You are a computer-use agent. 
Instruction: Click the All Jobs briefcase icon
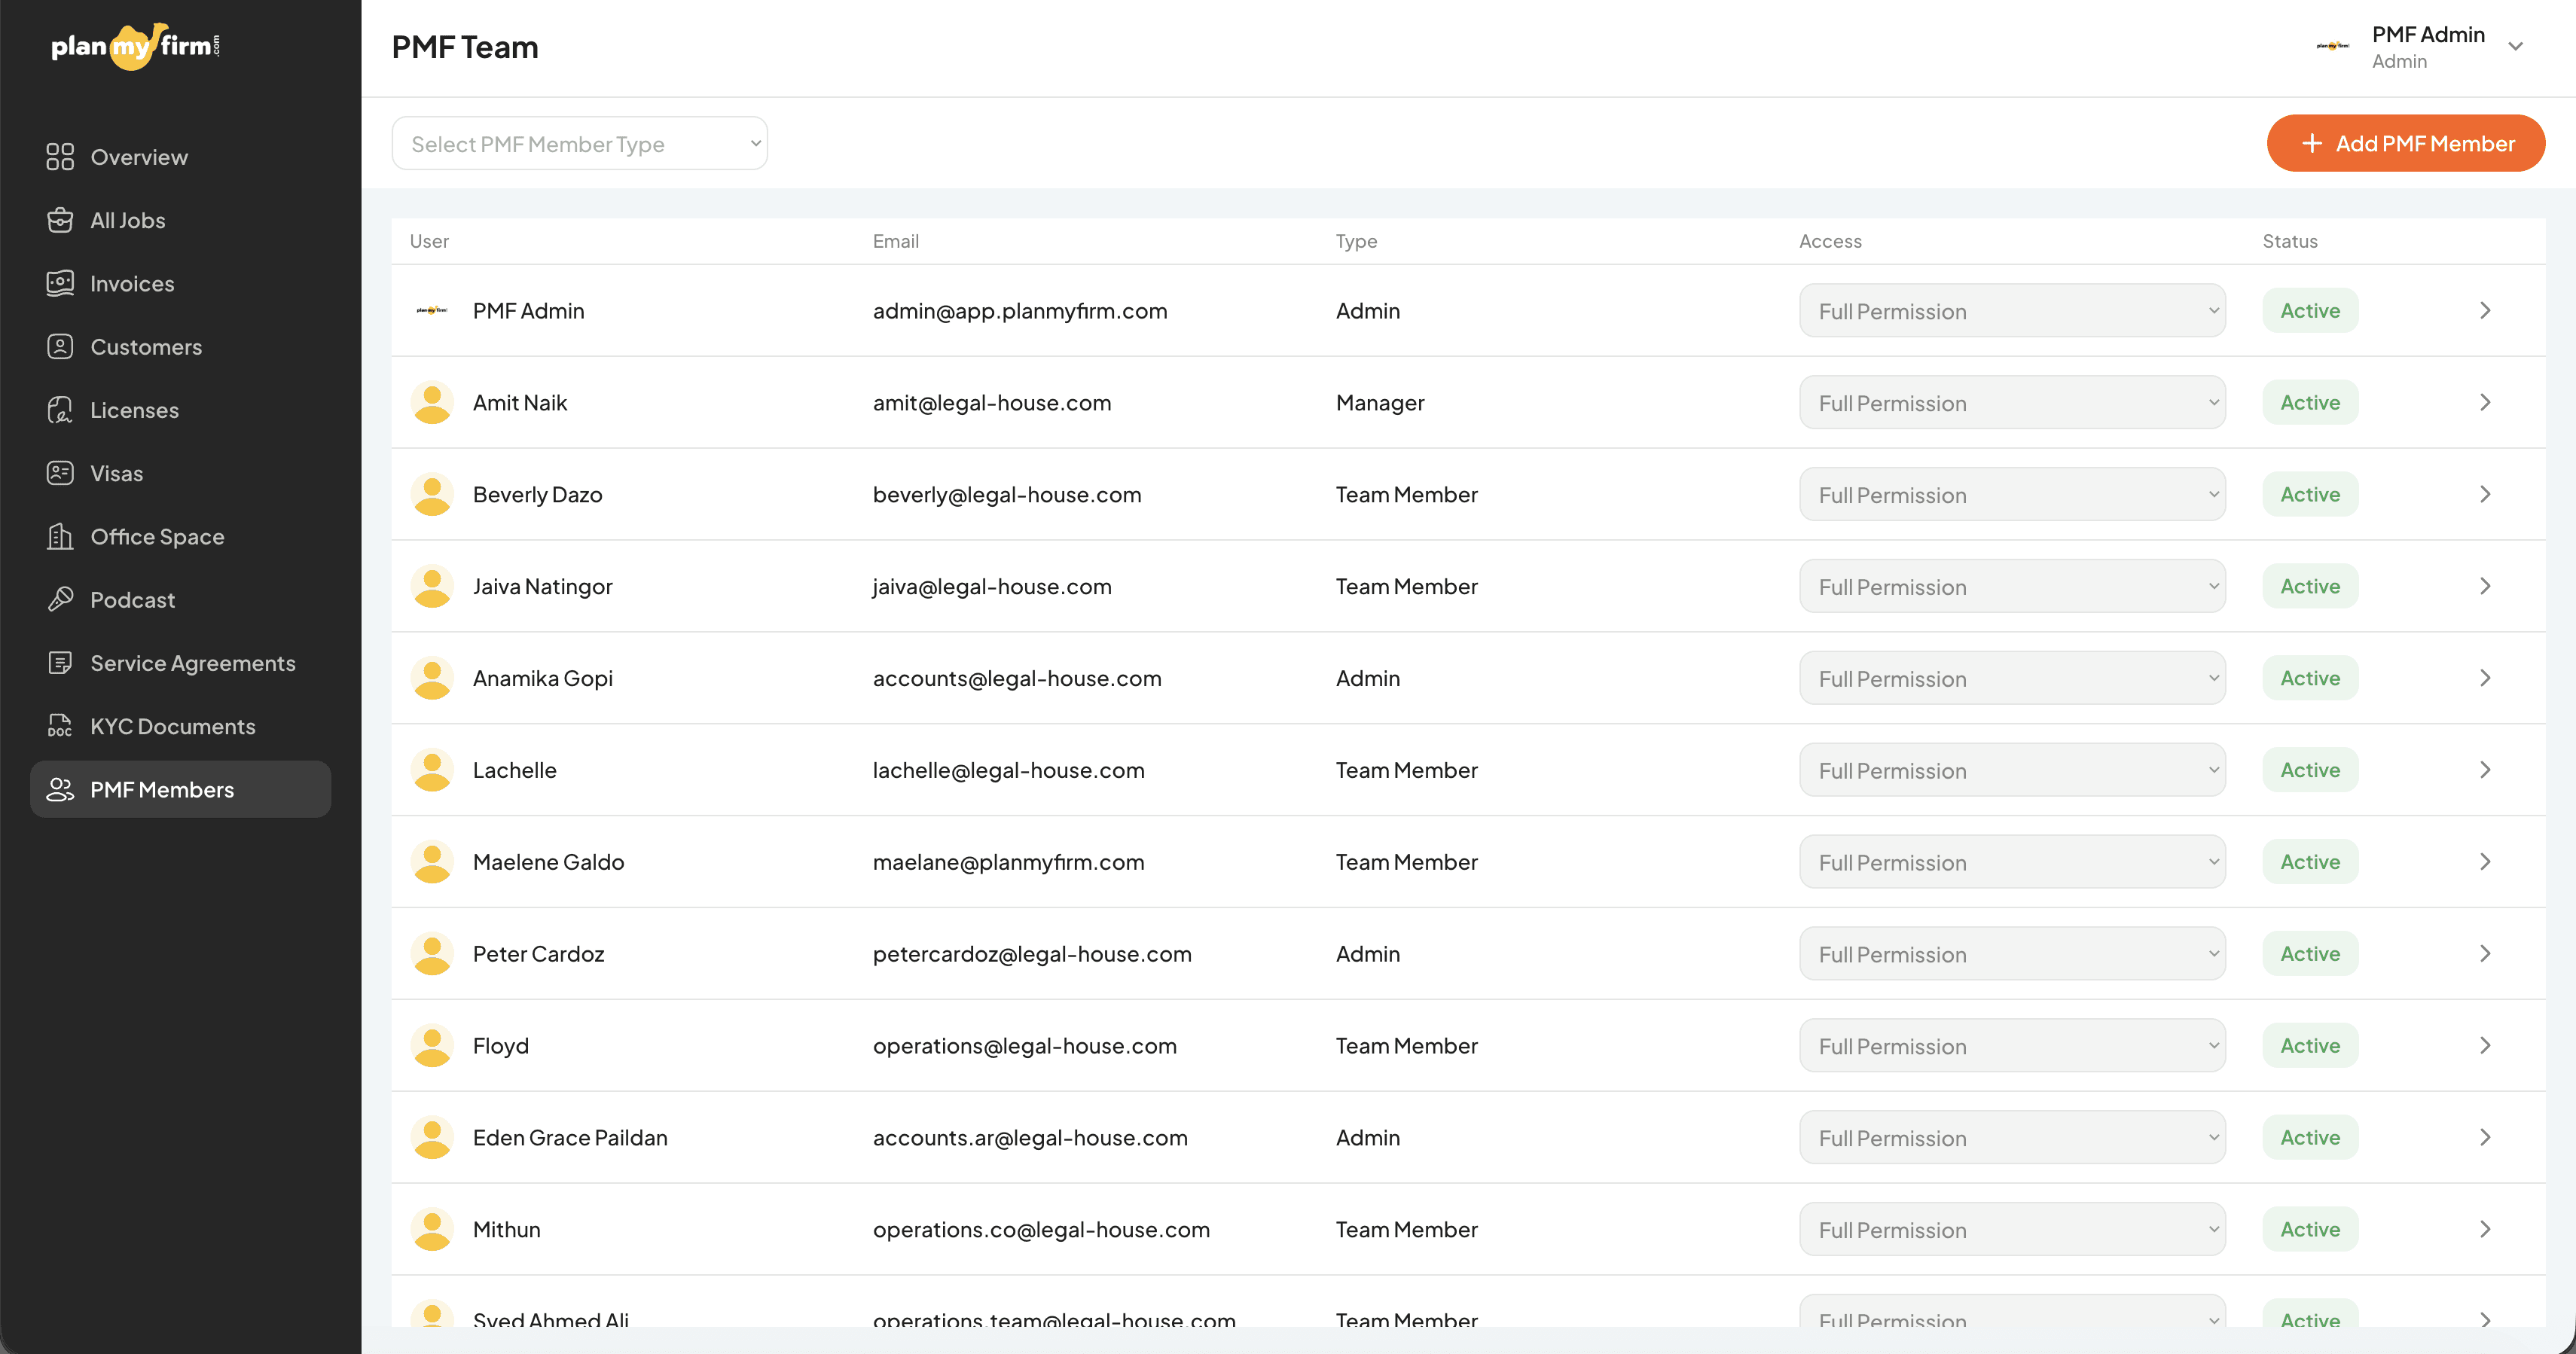(x=60, y=220)
